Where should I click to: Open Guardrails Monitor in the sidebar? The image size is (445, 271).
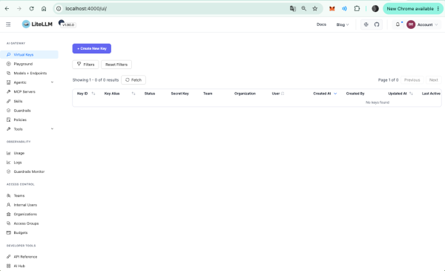coord(29,172)
